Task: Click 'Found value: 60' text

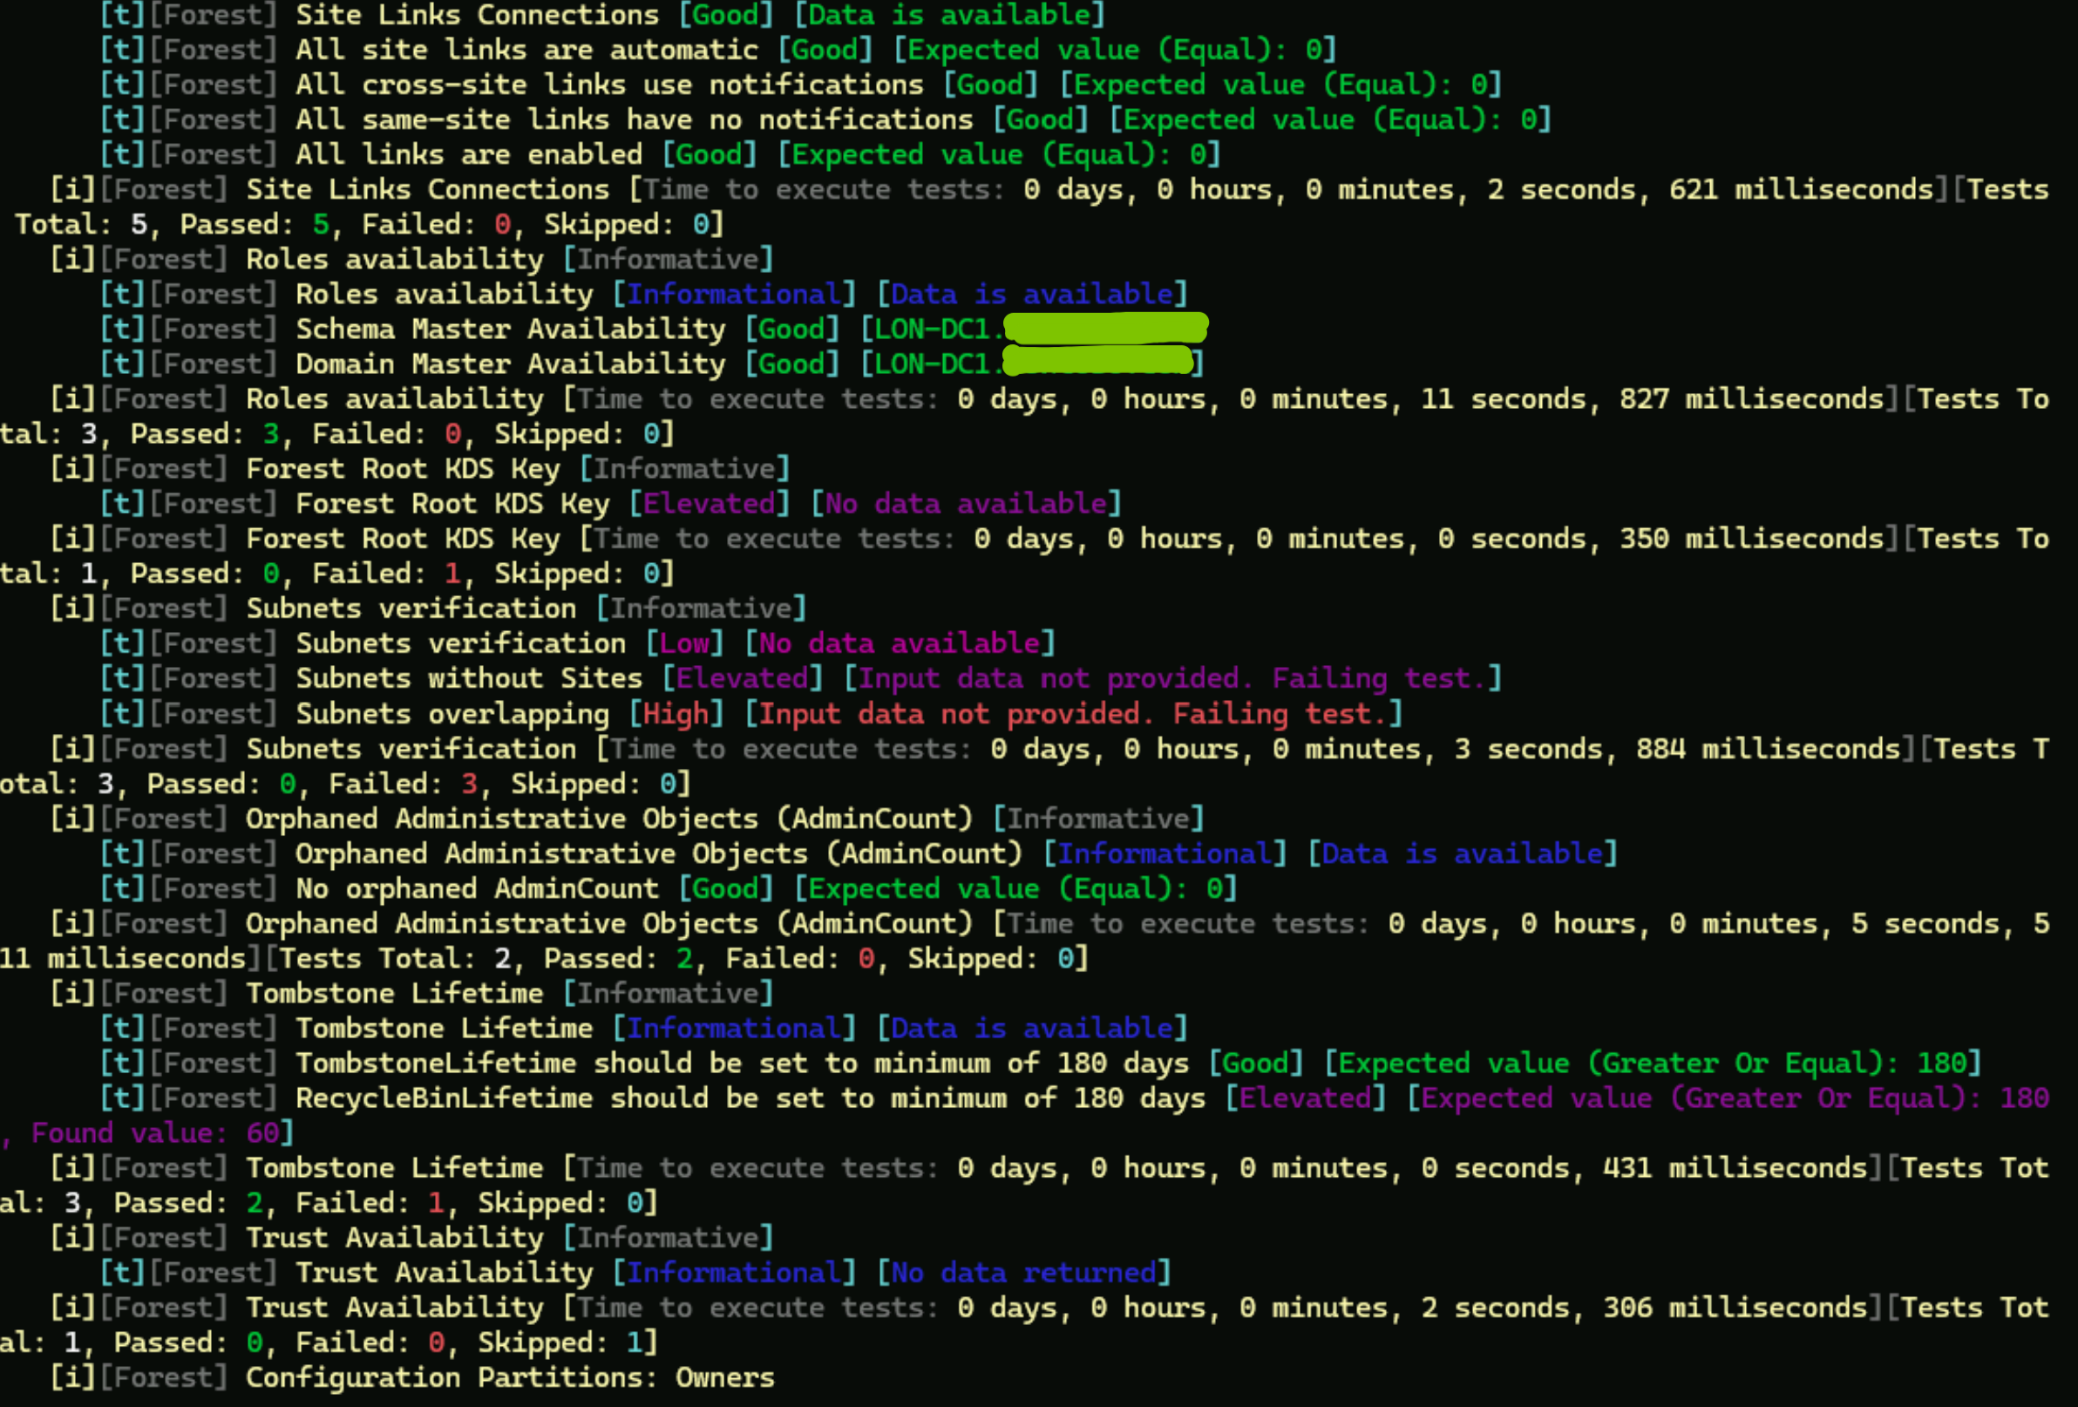Action: coord(154,1132)
